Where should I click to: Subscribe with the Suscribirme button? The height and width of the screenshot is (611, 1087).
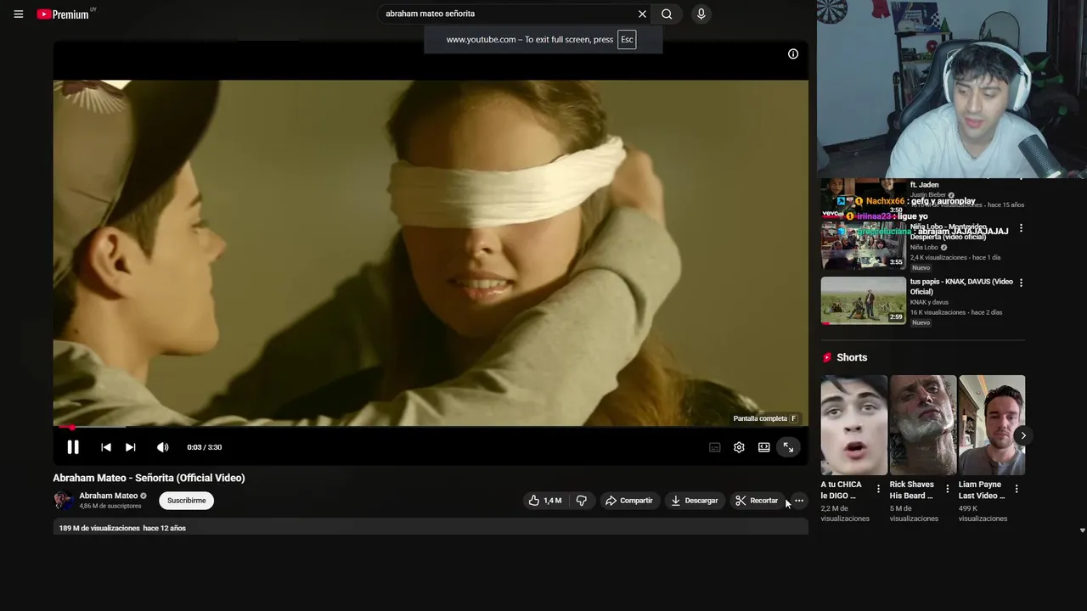pos(186,501)
